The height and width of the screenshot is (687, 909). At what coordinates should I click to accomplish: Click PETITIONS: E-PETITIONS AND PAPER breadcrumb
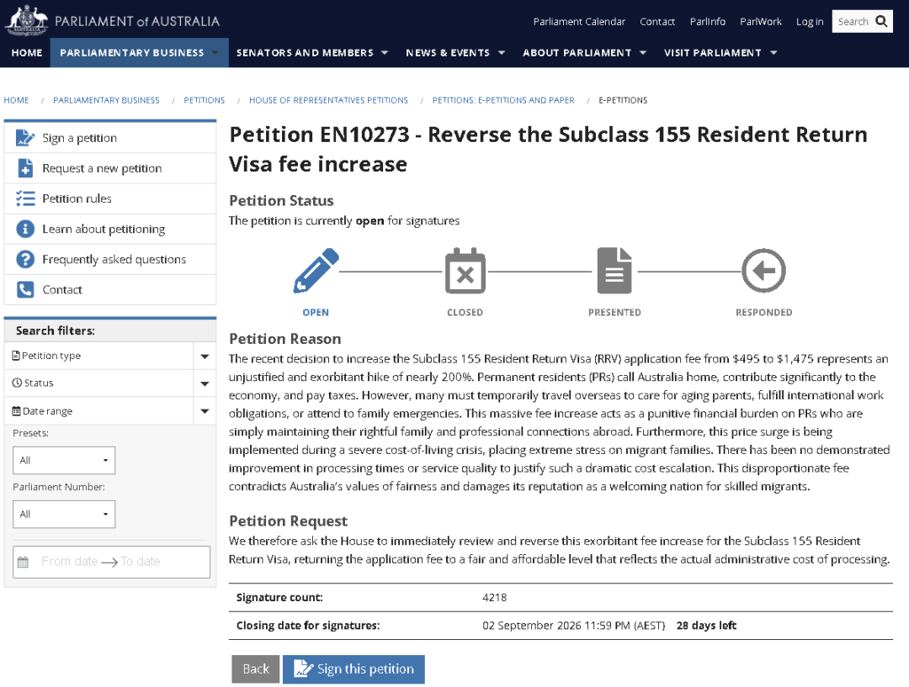tap(503, 100)
